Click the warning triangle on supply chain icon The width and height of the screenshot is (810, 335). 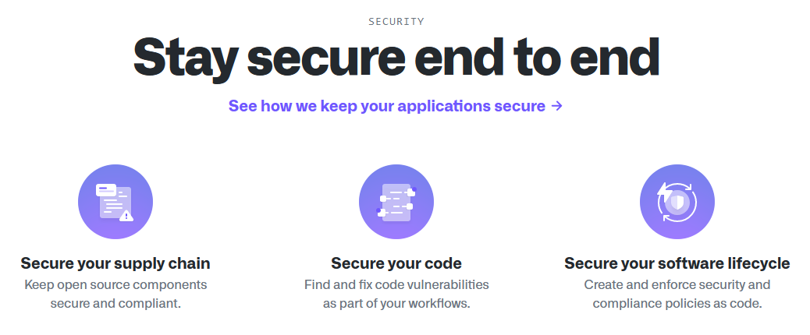click(x=126, y=216)
